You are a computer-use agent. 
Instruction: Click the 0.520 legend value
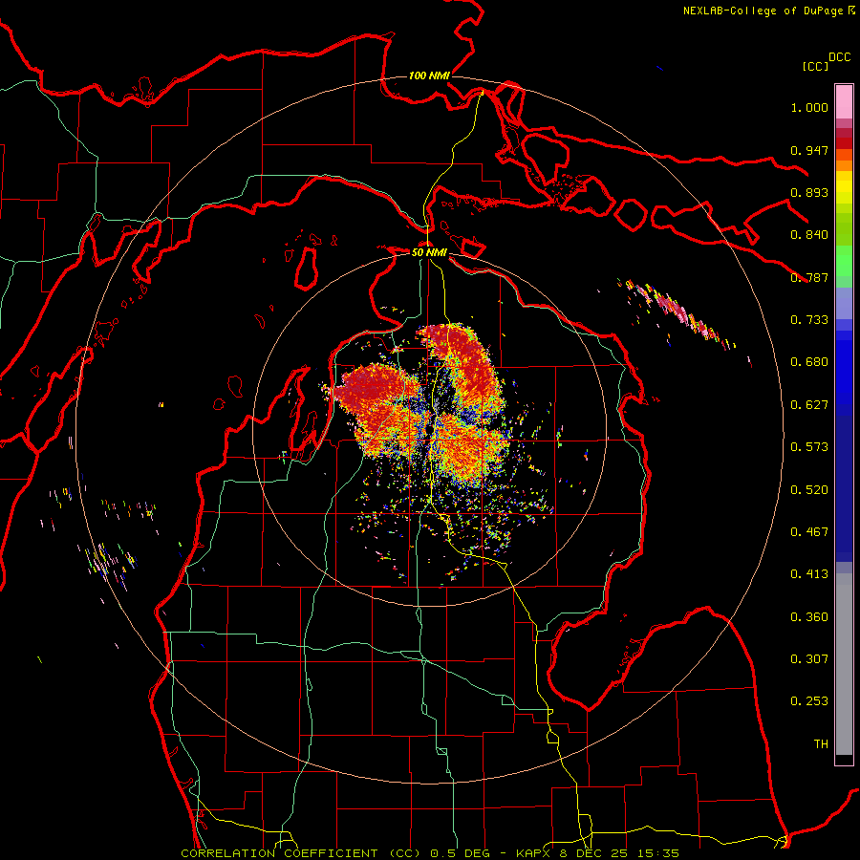tap(809, 490)
